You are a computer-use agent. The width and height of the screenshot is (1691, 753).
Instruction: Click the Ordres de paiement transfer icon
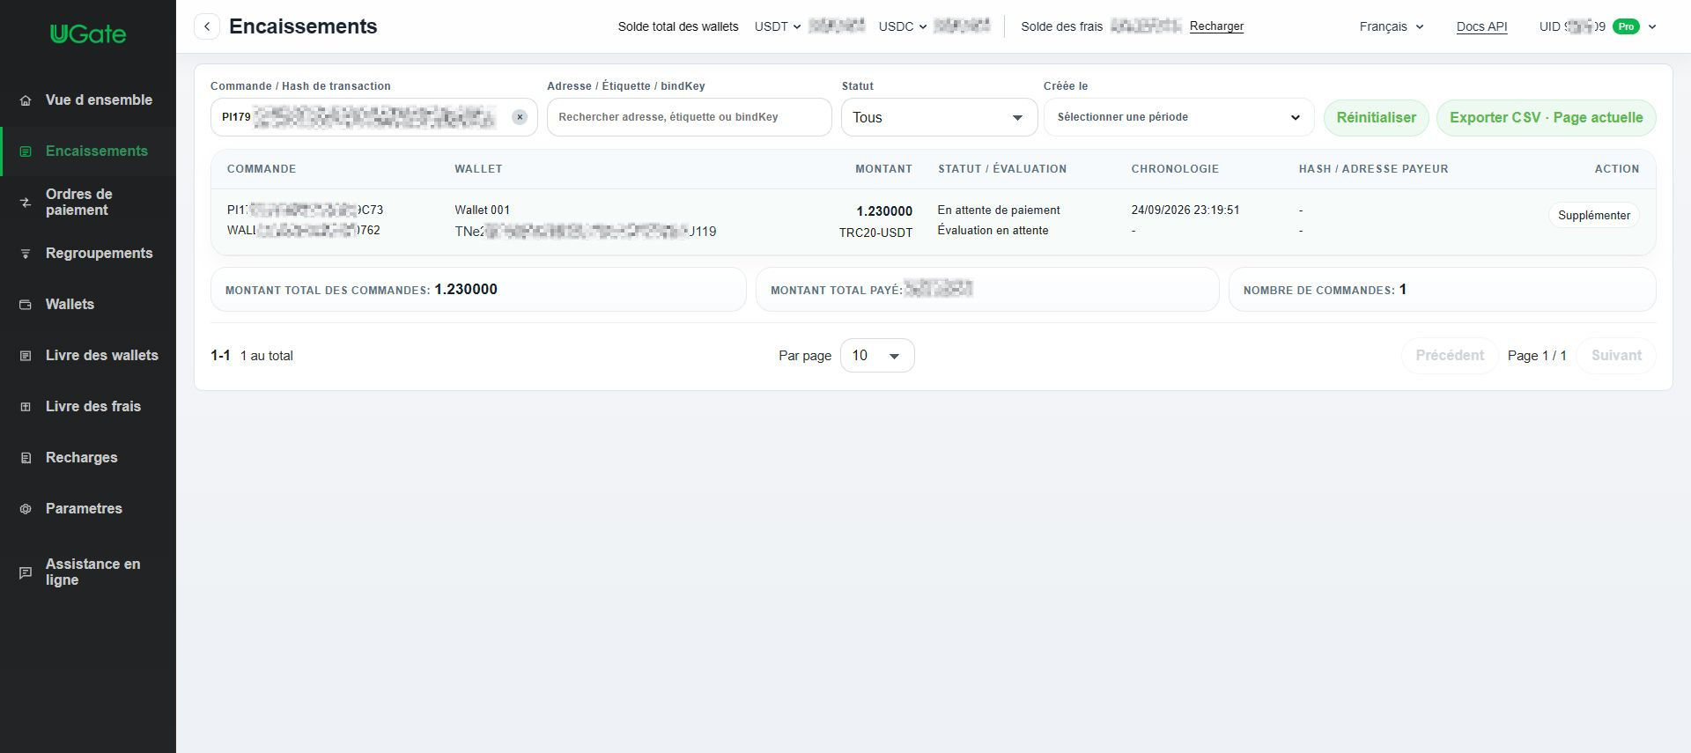26,203
